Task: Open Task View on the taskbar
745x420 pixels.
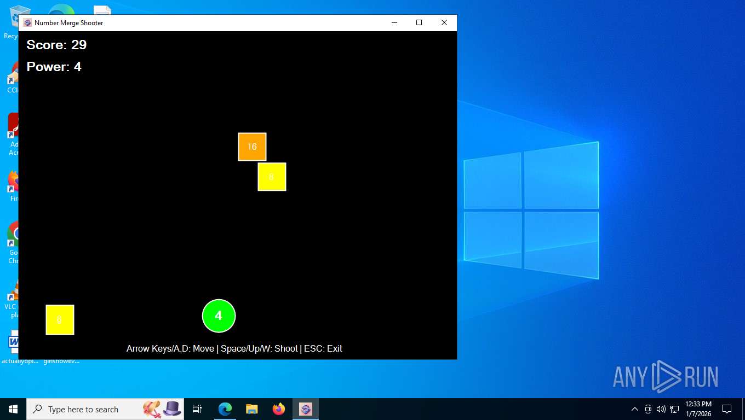Action: pyautogui.click(x=197, y=409)
